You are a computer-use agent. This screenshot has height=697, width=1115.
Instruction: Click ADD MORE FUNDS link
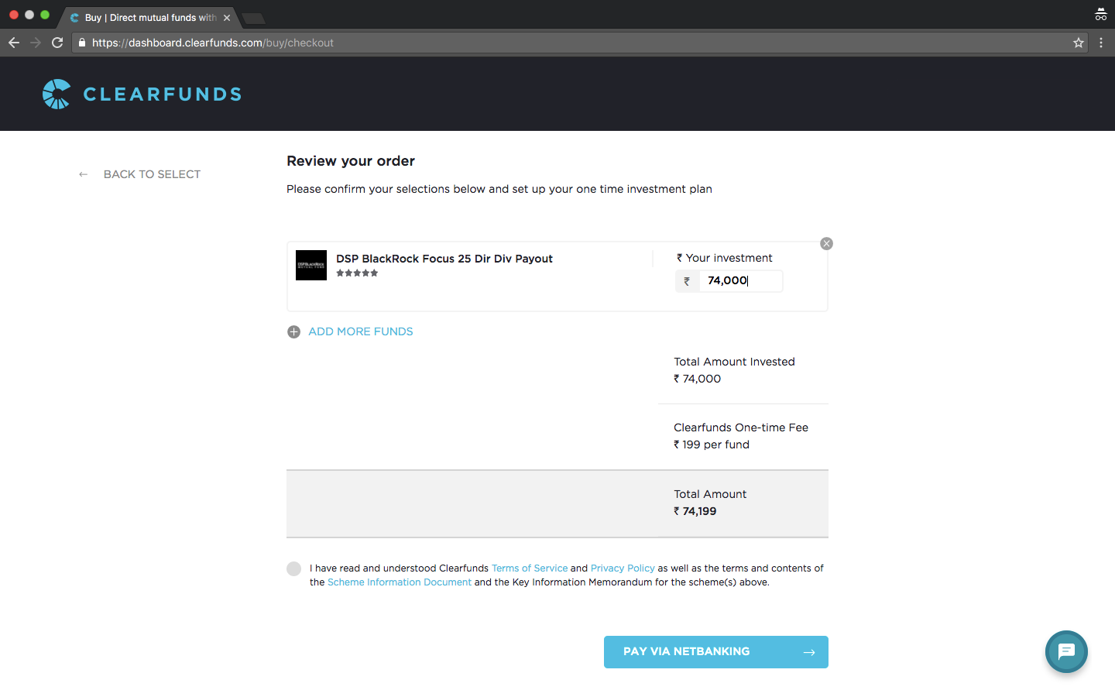click(x=361, y=331)
